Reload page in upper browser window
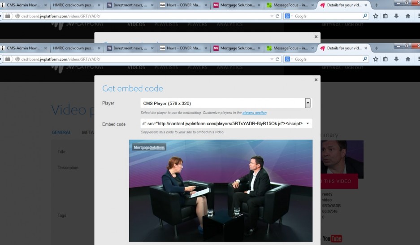 pos(277,16)
